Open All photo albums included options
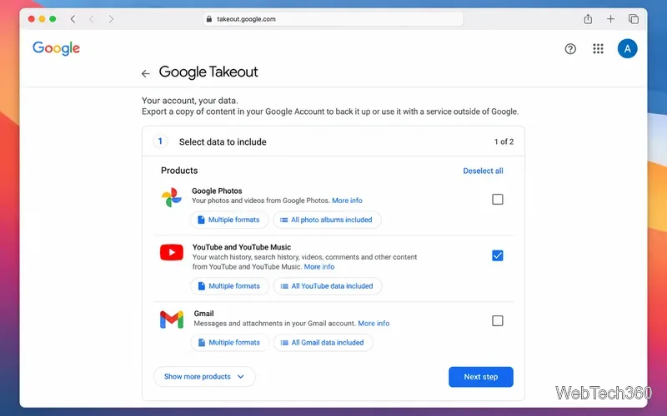 point(327,220)
